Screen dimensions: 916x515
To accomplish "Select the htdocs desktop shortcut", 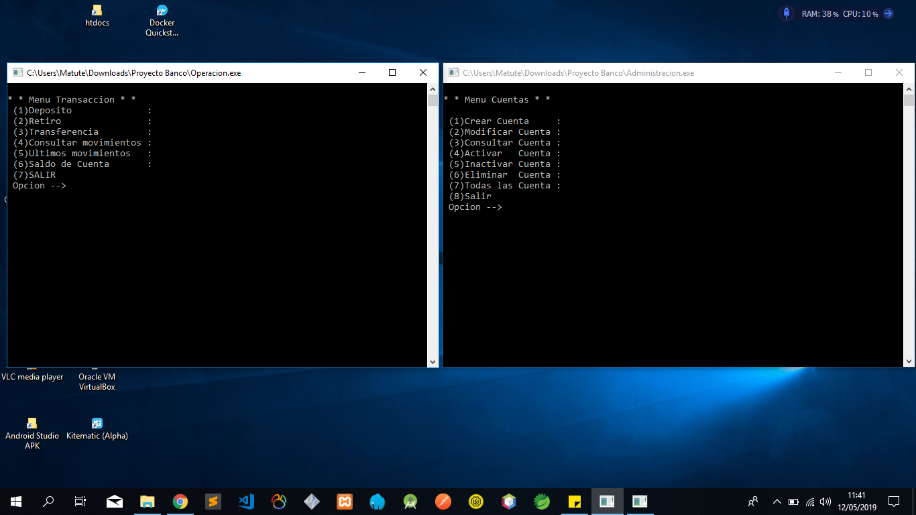I will pyautogui.click(x=97, y=16).
